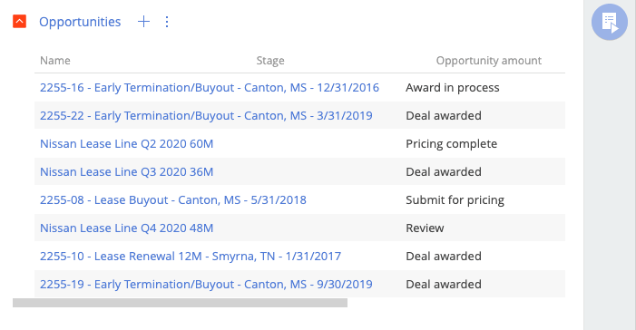The width and height of the screenshot is (636, 330).
Task: Open 2255-19 Early Termination/Buyout 9/30/2019 opportunity
Action: [x=206, y=284]
